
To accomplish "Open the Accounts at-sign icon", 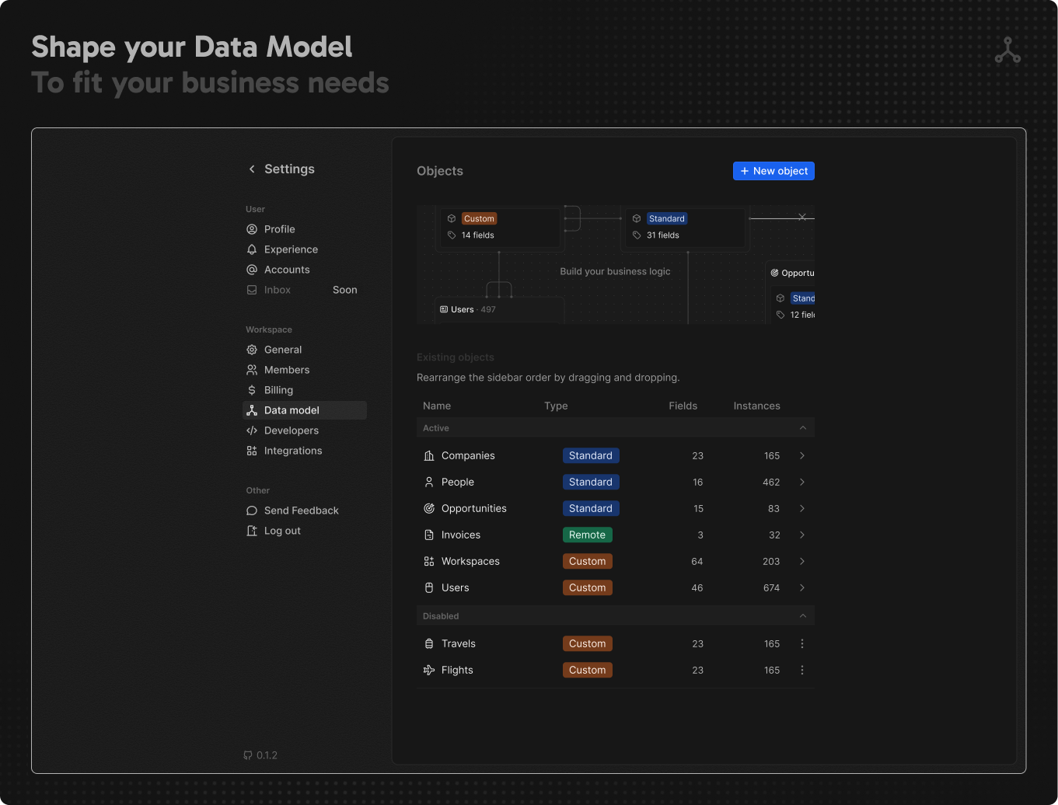I will (x=252, y=270).
